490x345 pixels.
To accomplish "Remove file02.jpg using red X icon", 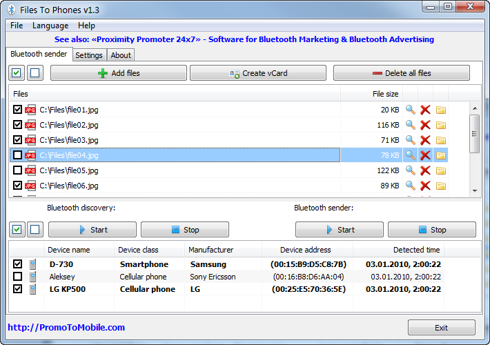I will [x=425, y=125].
